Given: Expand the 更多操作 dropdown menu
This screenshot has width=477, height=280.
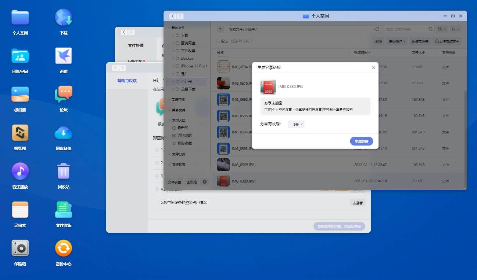Looking at the screenshot, I should tap(397, 41).
